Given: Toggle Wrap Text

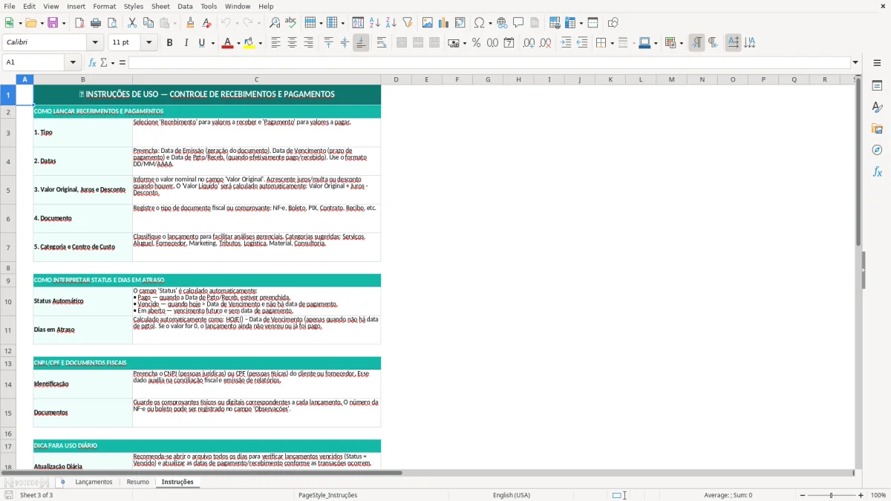Looking at the screenshot, I should 382,43.
